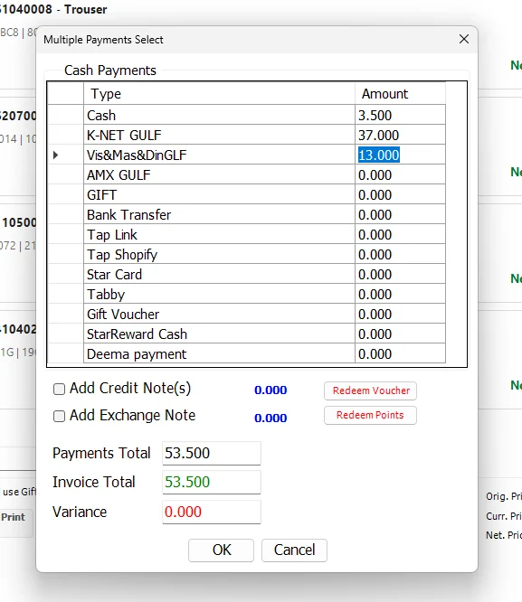Enable the Add Exchange Note checkbox
This screenshot has height=602, width=522.
59,416
